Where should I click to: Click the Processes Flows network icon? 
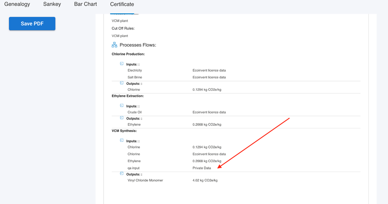[x=115, y=45]
